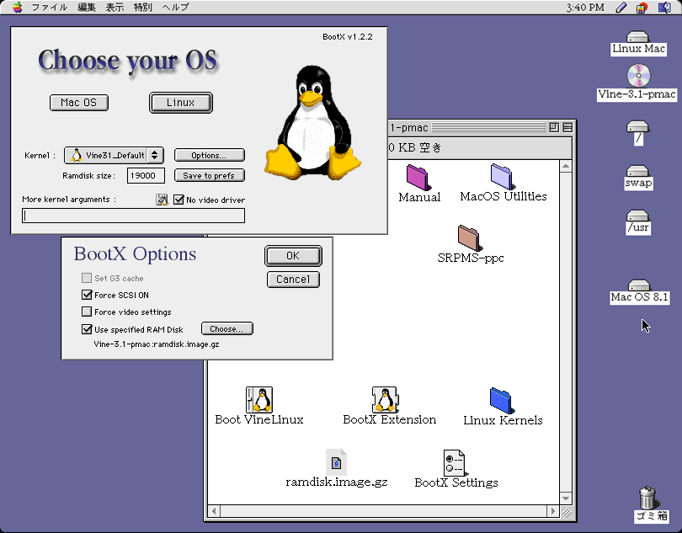Image resolution: width=682 pixels, height=533 pixels.
Task: Expand the Kernel popup menu Vine31_Default
Action: pos(115,155)
